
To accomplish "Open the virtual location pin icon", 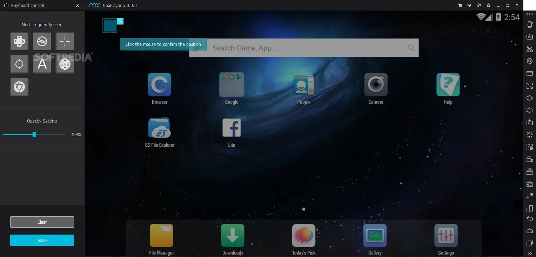I will [530, 61].
